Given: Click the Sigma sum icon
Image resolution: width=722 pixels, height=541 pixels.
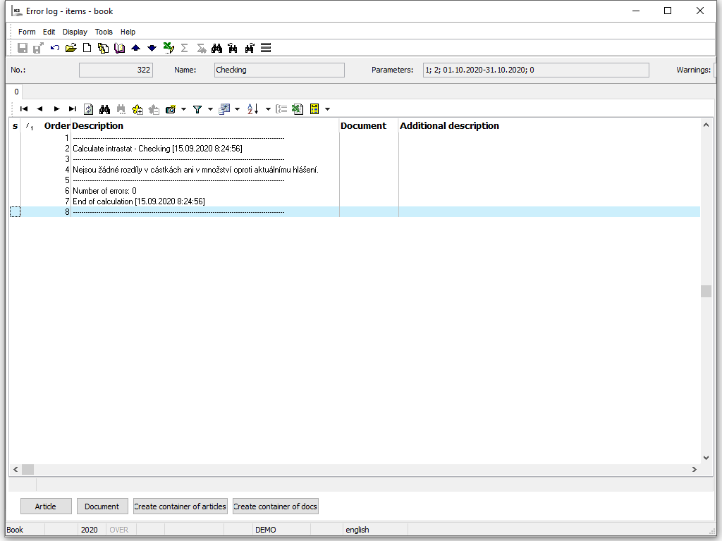Looking at the screenshot, I should [184, 48].
